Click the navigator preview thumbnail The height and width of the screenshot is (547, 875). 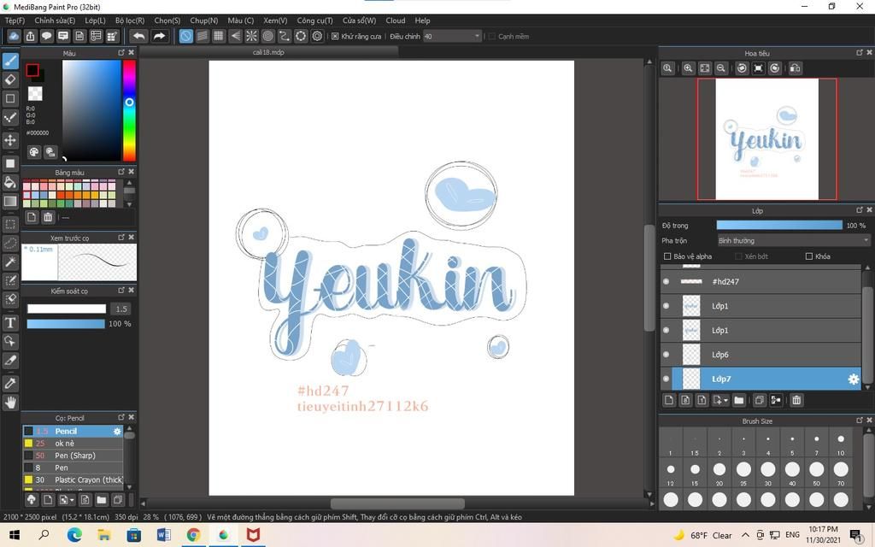point(766,139)
